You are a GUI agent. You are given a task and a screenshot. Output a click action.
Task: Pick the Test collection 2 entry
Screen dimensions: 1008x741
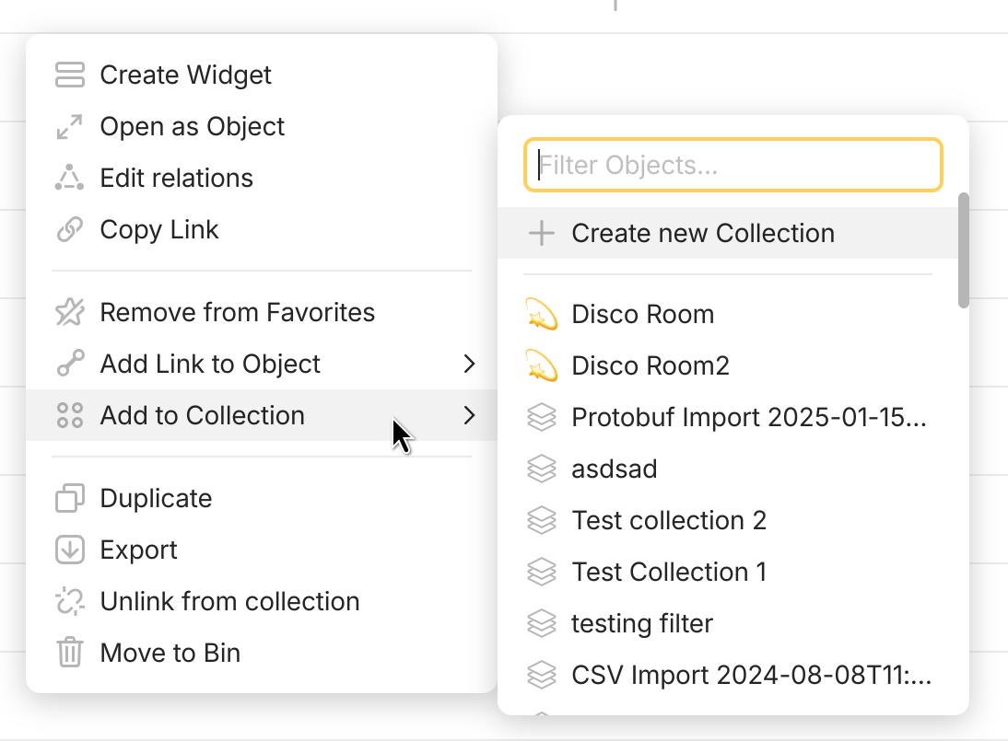click(x=669, y=521)
